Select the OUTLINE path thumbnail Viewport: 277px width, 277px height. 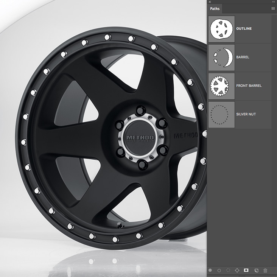(x=221, y=29)
